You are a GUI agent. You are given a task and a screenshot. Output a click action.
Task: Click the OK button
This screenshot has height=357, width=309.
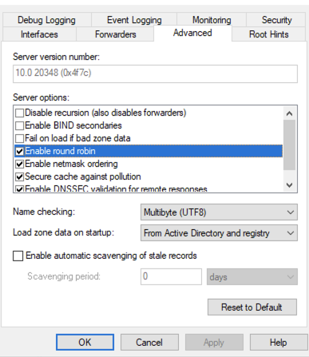pyautogui.click(x=85, y=343)
